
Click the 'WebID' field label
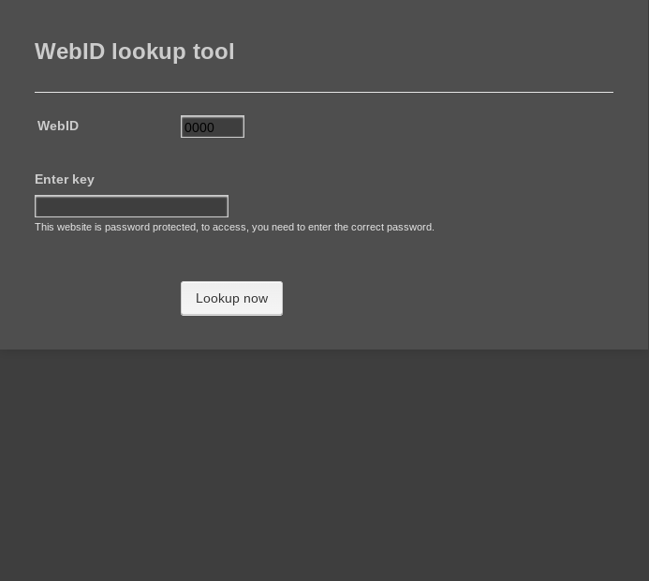tap(58, 126)
